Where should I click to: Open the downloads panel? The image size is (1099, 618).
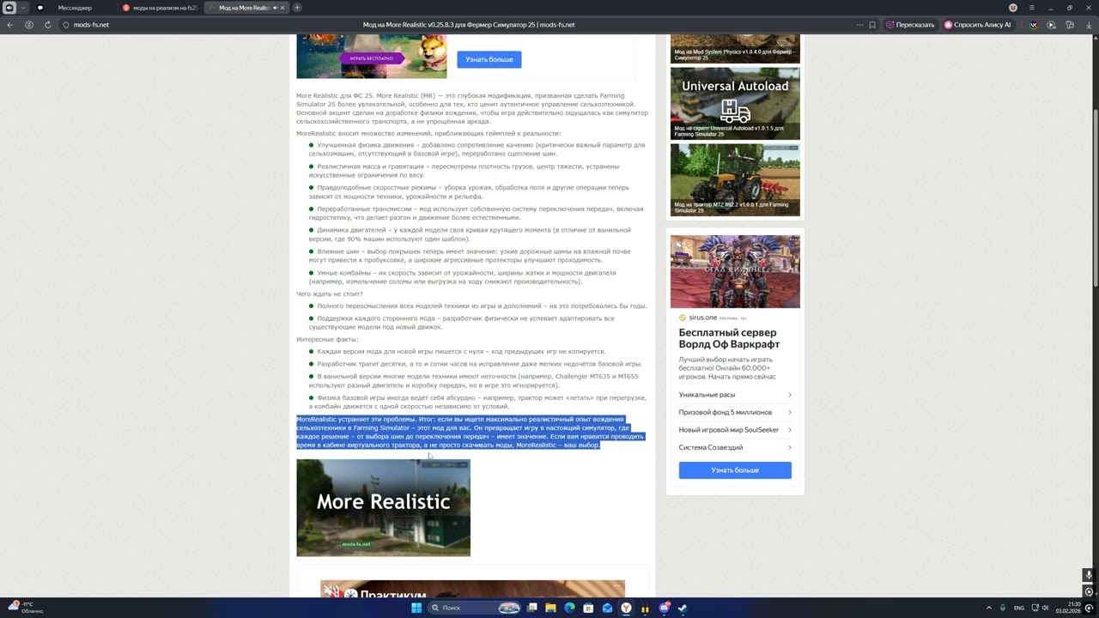click(1088, 25)
